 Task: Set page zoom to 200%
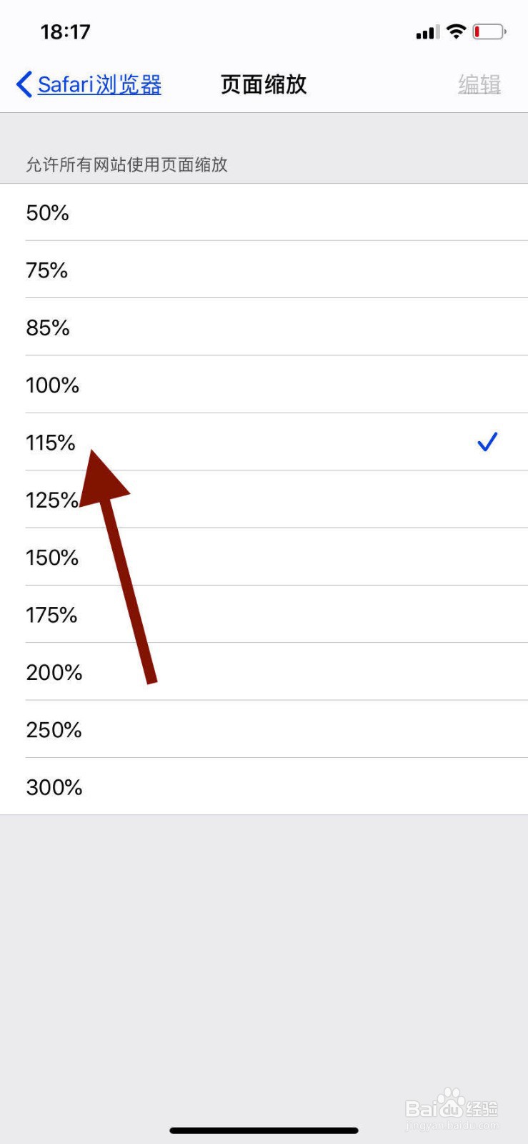(x=264, y=671)
